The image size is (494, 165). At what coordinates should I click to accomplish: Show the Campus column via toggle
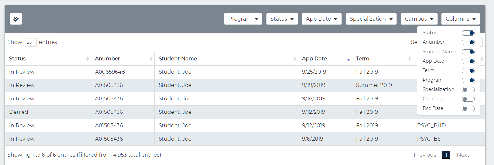[468, 99]
